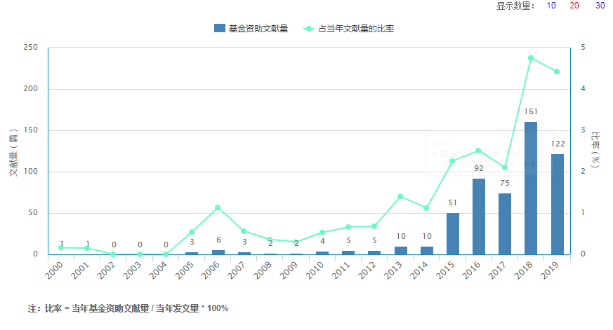Image resolution: width=613 pixels, height=330 pixels.
Task: Click the 2015 ratio line point
Action: tap(452, 160)
